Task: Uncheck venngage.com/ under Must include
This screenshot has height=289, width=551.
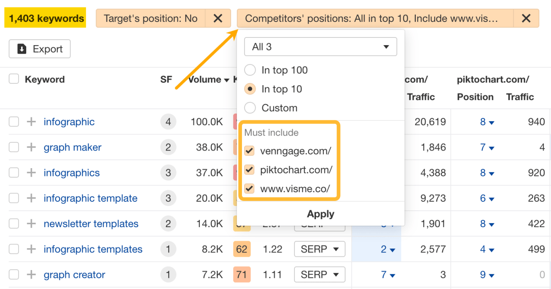Action: tap(249, 151)
